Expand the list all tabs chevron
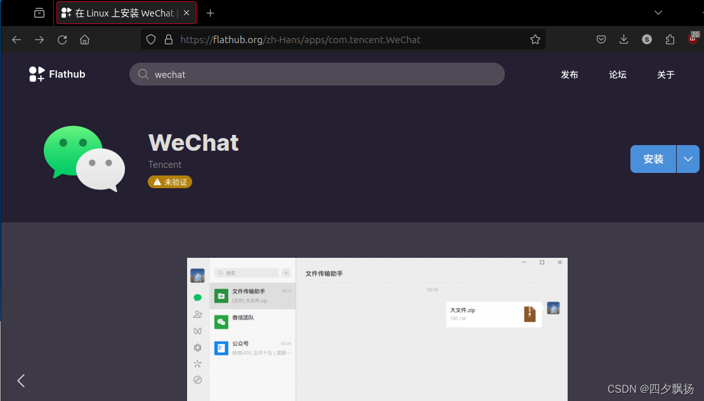 658,13
